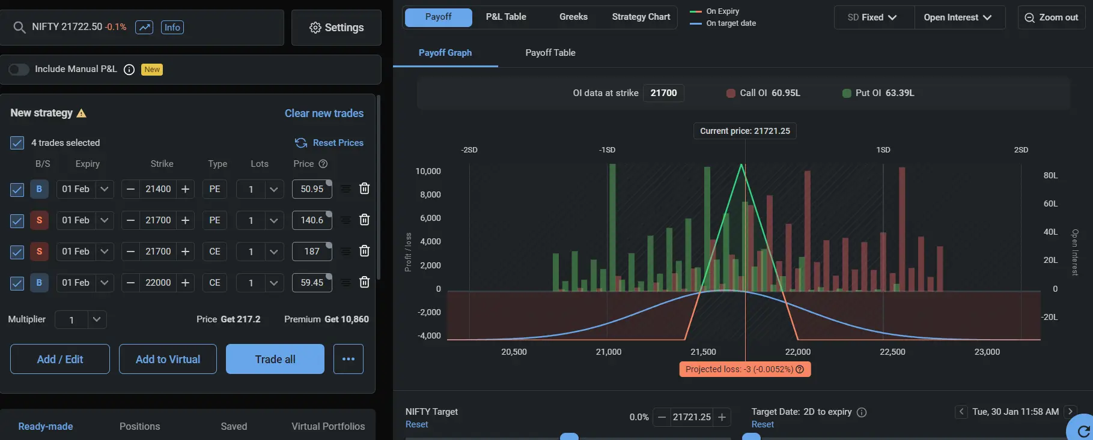Delete the 22000 CE trade
Viewport: 1093px width, 440px height.
[364, 282]
